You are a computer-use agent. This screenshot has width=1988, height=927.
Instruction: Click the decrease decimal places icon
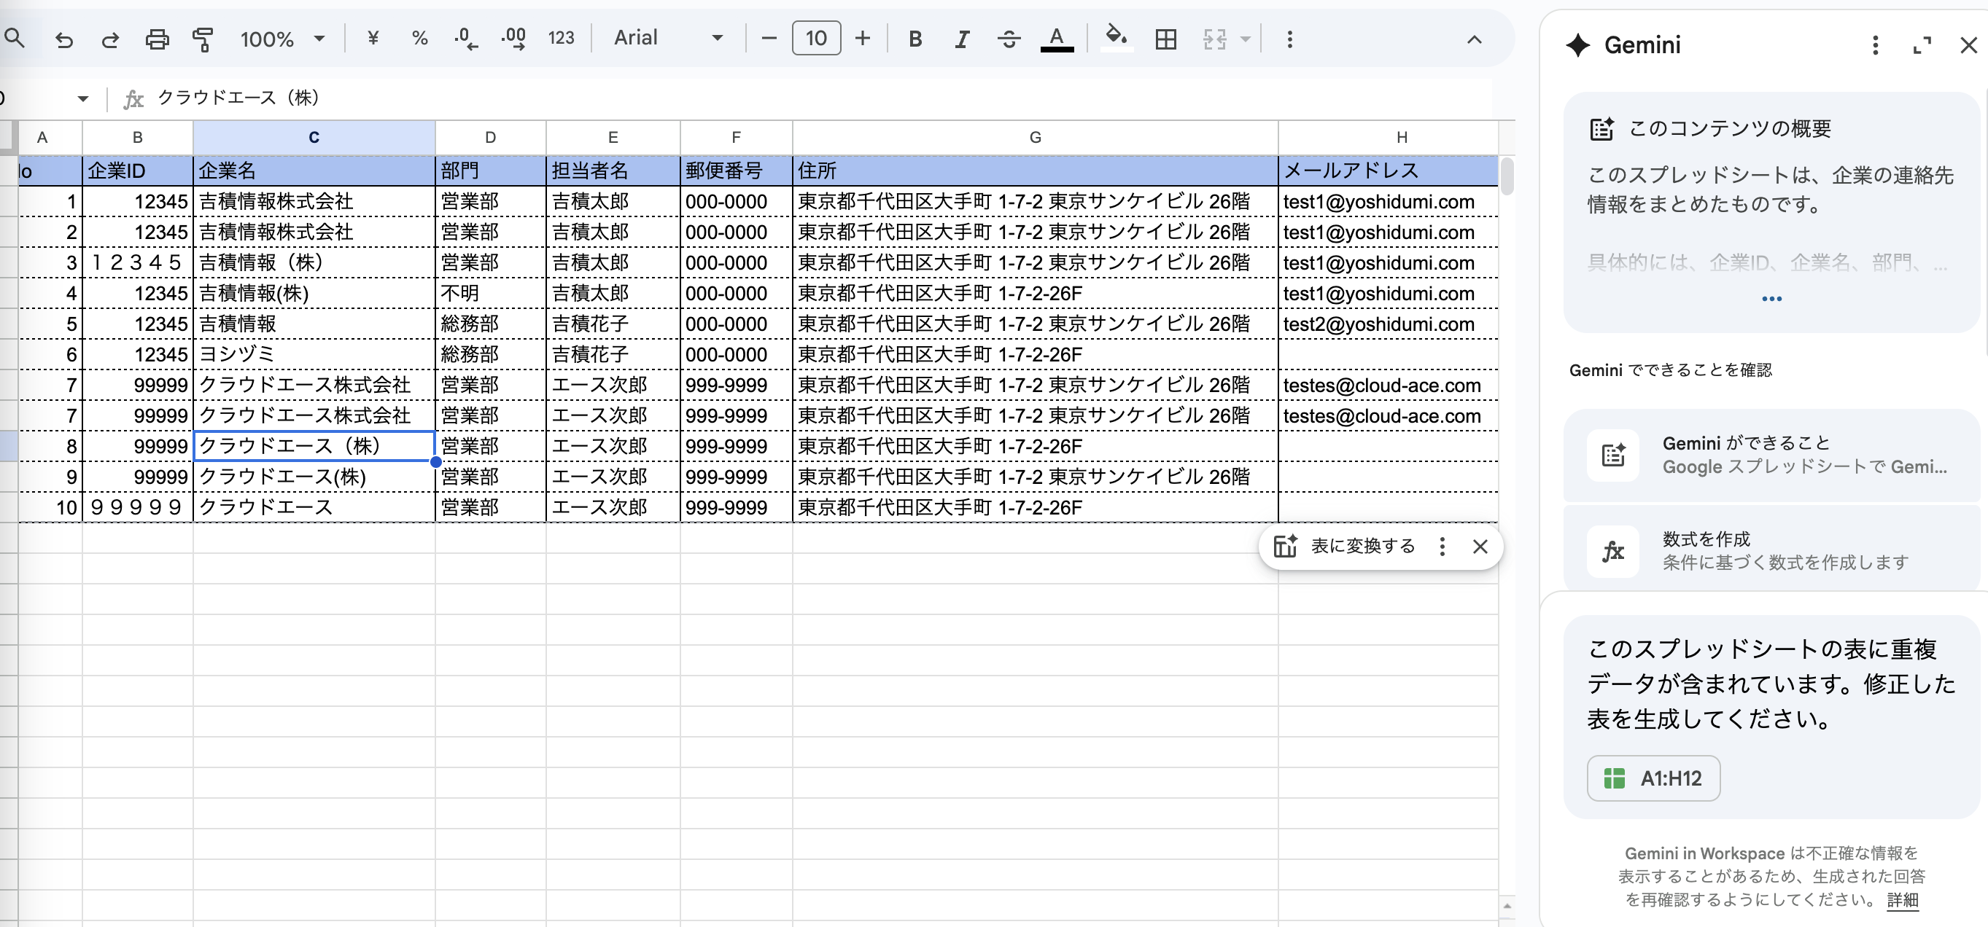tap(465, 38)
